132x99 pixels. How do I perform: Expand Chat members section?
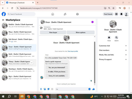113,50
